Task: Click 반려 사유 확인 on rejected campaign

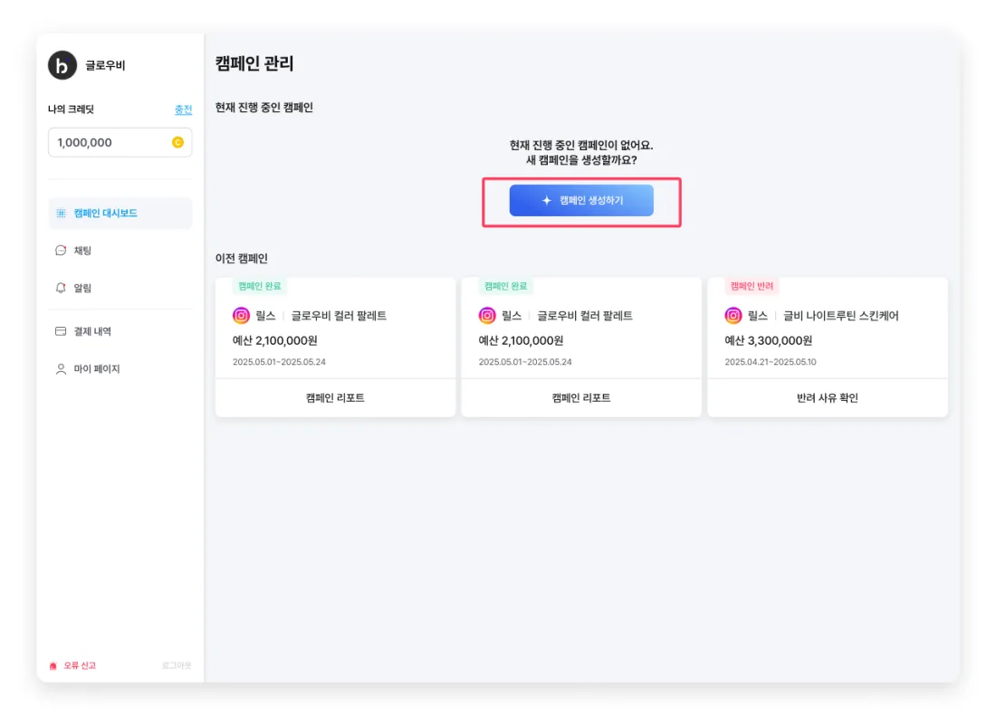Action: click(828, 398)
